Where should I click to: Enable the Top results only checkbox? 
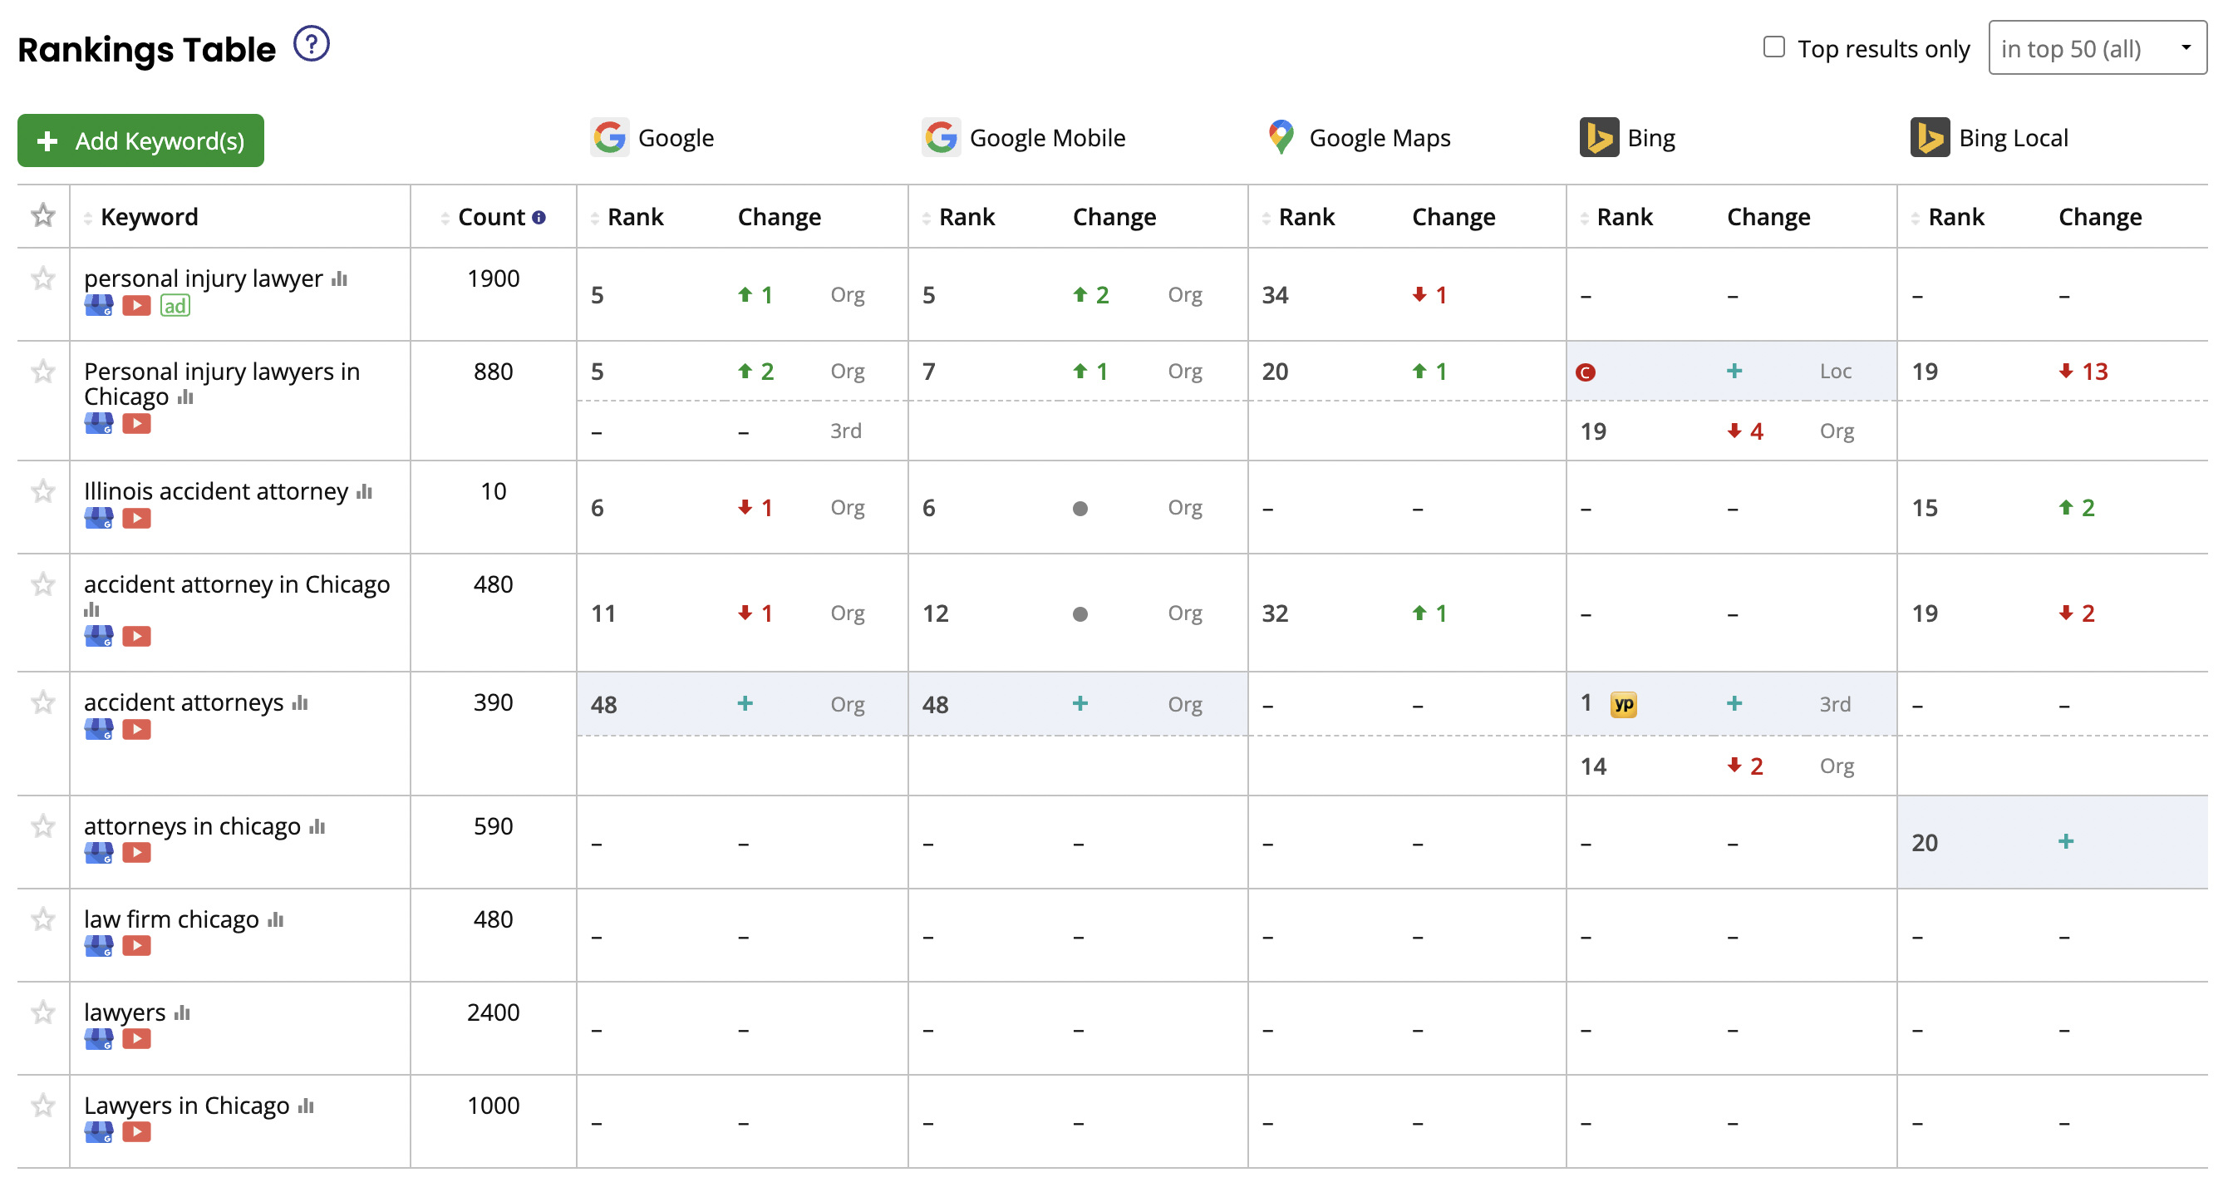click(x=1773, y=47)
